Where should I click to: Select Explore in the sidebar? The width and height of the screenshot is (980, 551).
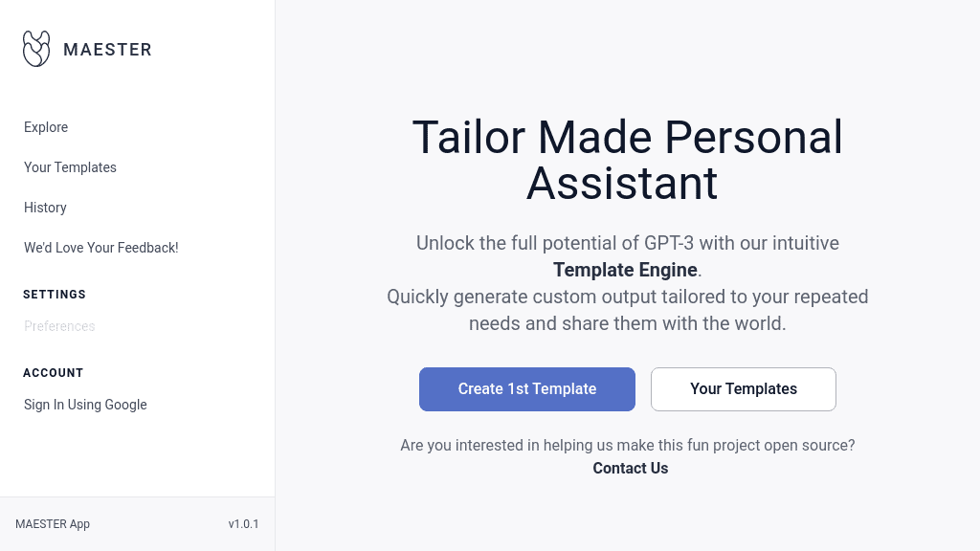(x=46, y=127)
